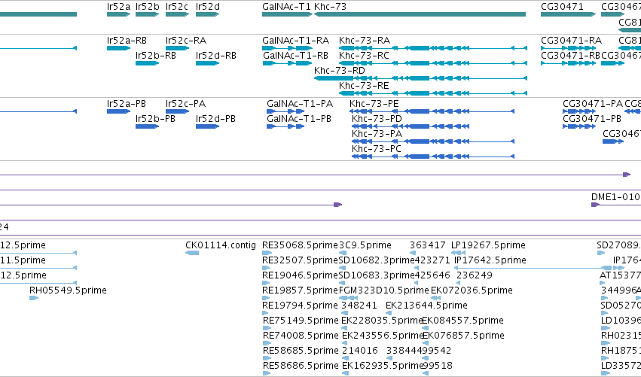Select the Ir52c-PA protein label
Image resolution: width=641 pixels, height=377 pixels.
[x=185, y=104]
